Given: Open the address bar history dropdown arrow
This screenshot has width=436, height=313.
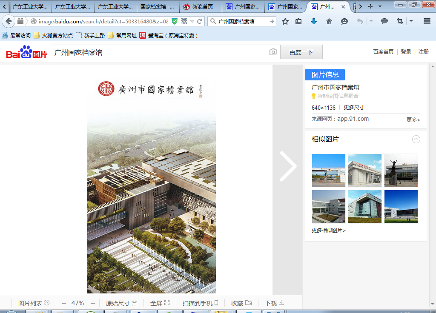Looking at the screenshot, I should 192,21.
